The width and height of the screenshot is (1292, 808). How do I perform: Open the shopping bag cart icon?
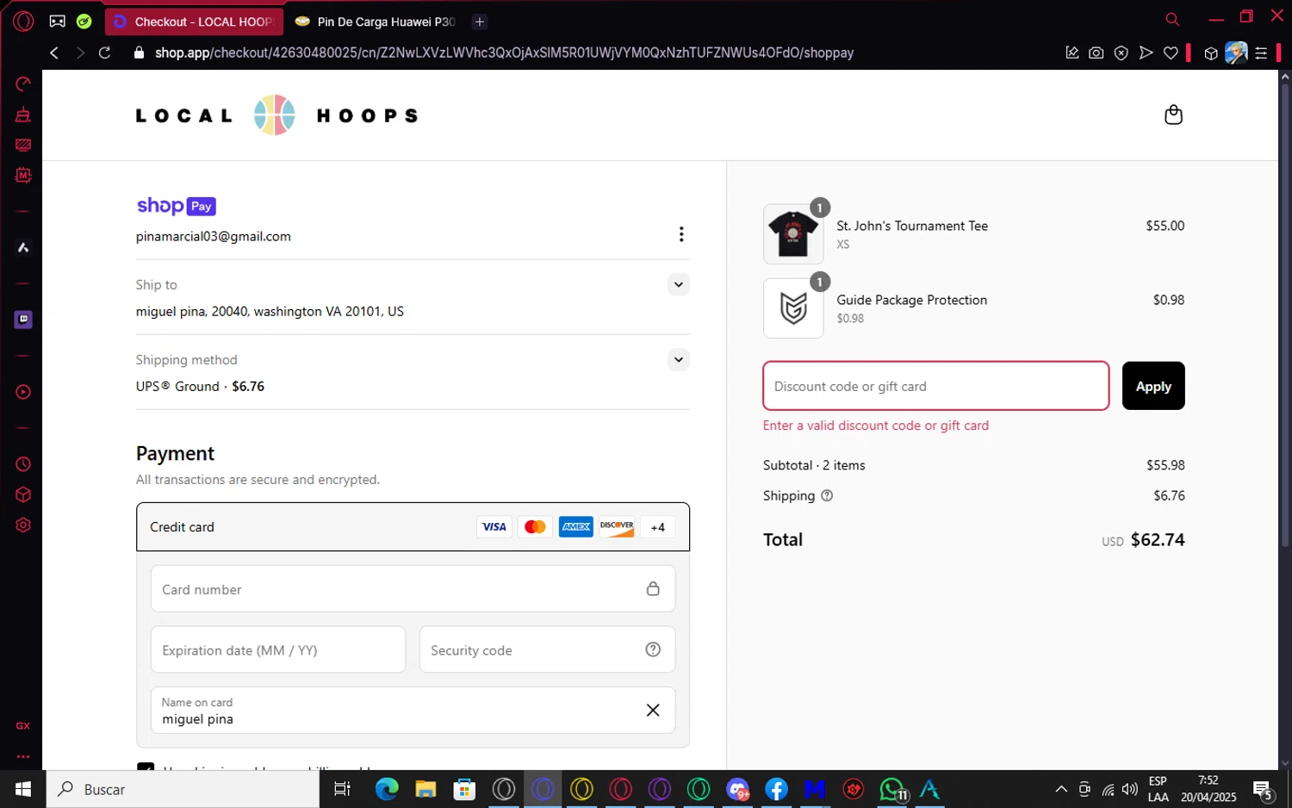(1173, 115)
